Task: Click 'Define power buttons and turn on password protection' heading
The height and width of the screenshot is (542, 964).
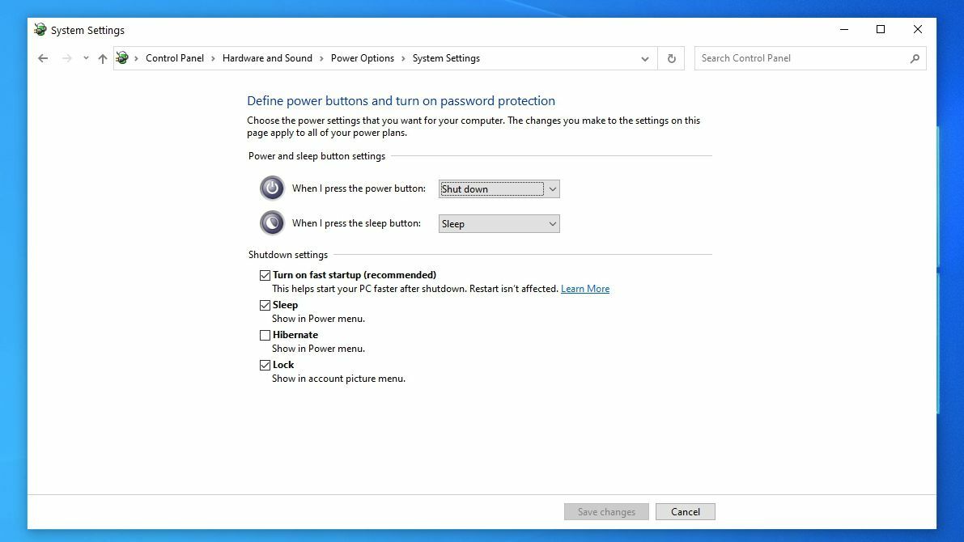Action: coord(401,101)
